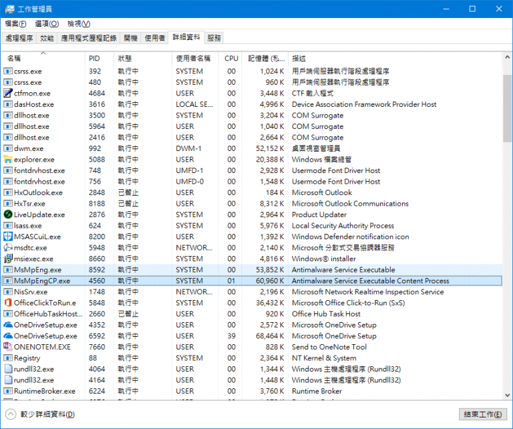Image resolution: width=513 pixels, height=429 pixels.
Task: Open the 檔案(F) menu
Action: [16, 23]
